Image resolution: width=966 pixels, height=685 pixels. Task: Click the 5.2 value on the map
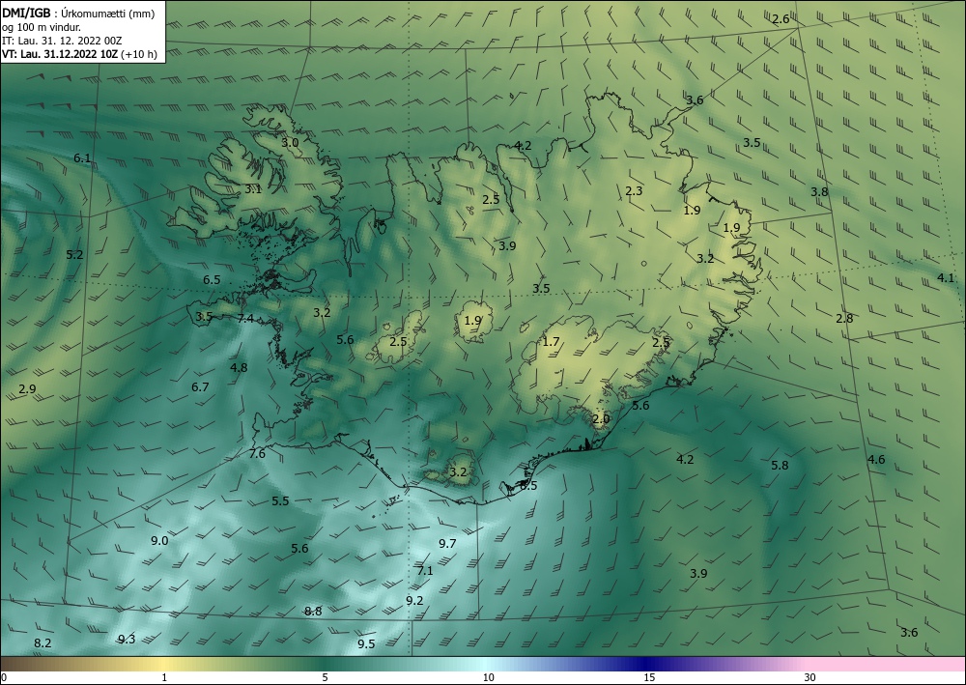(74, 254)
